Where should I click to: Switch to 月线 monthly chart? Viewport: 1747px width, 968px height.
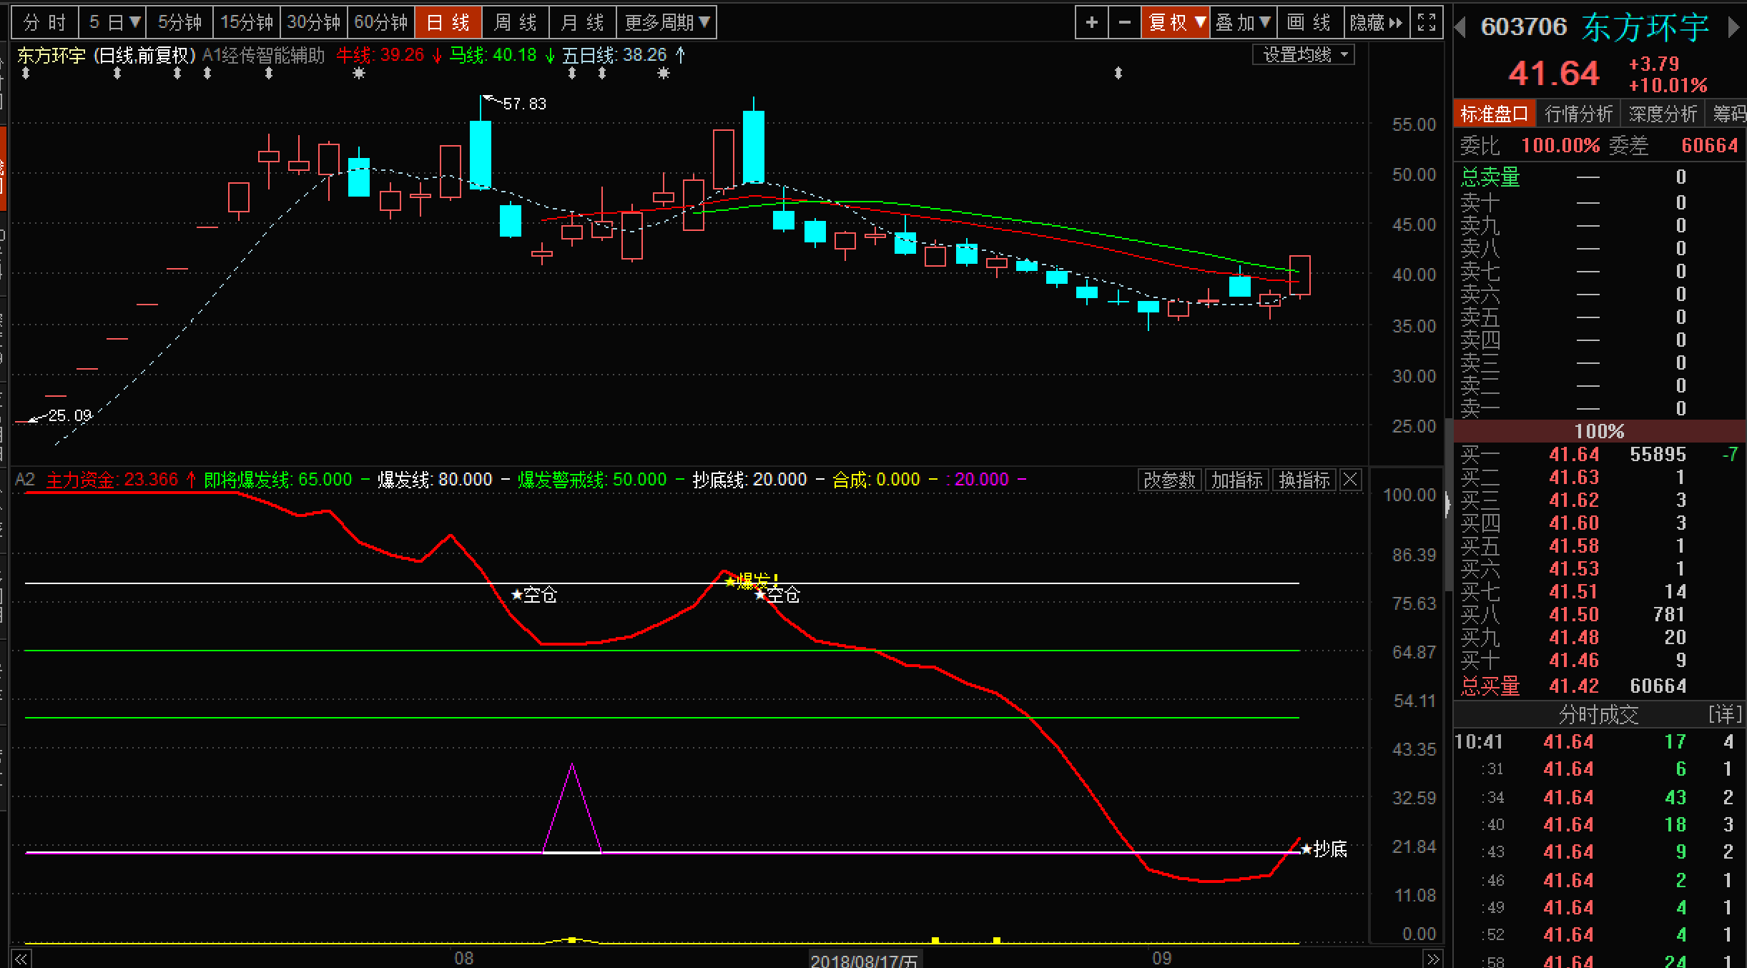(x=583, y=23)
